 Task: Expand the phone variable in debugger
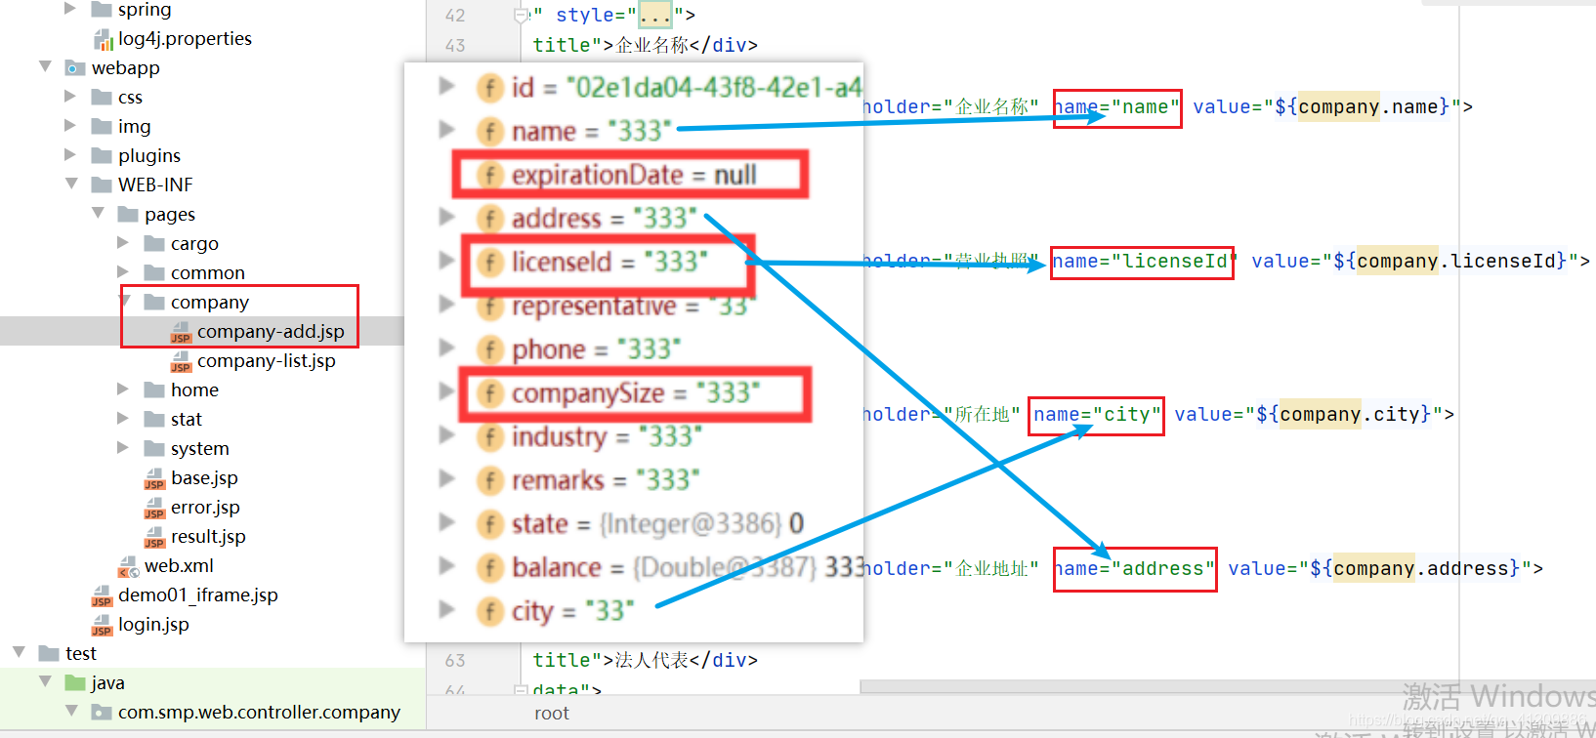(447, 347)
